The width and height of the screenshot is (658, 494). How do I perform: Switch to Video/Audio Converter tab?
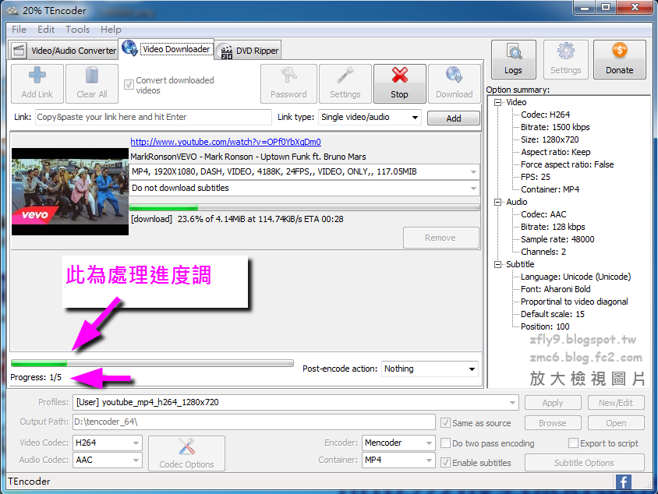coord(63,51)
